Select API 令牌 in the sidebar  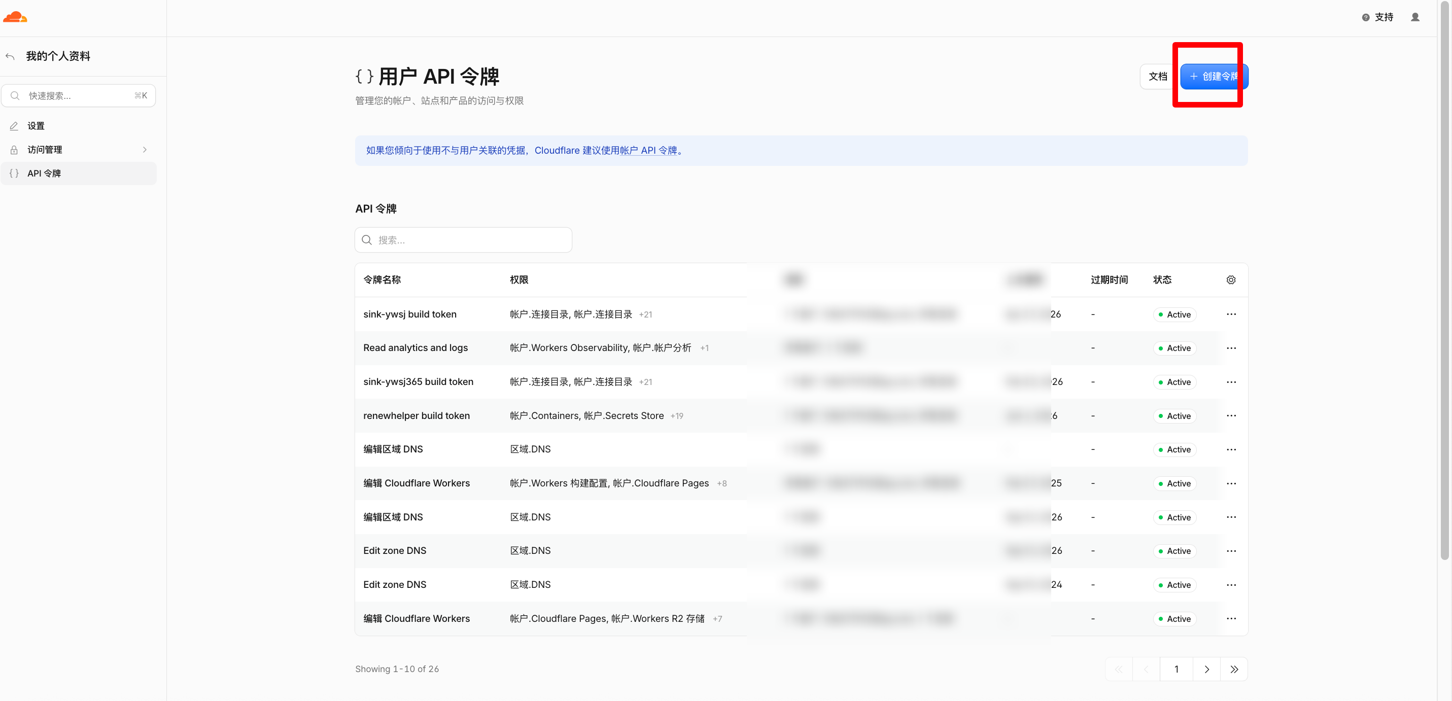pos(79,173)
